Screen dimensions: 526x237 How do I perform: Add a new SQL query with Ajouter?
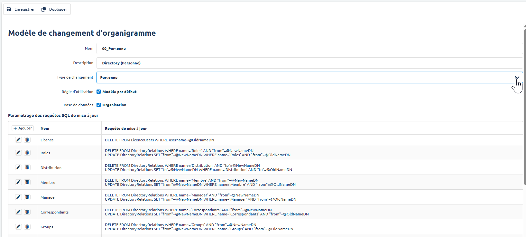pos(23,128)
